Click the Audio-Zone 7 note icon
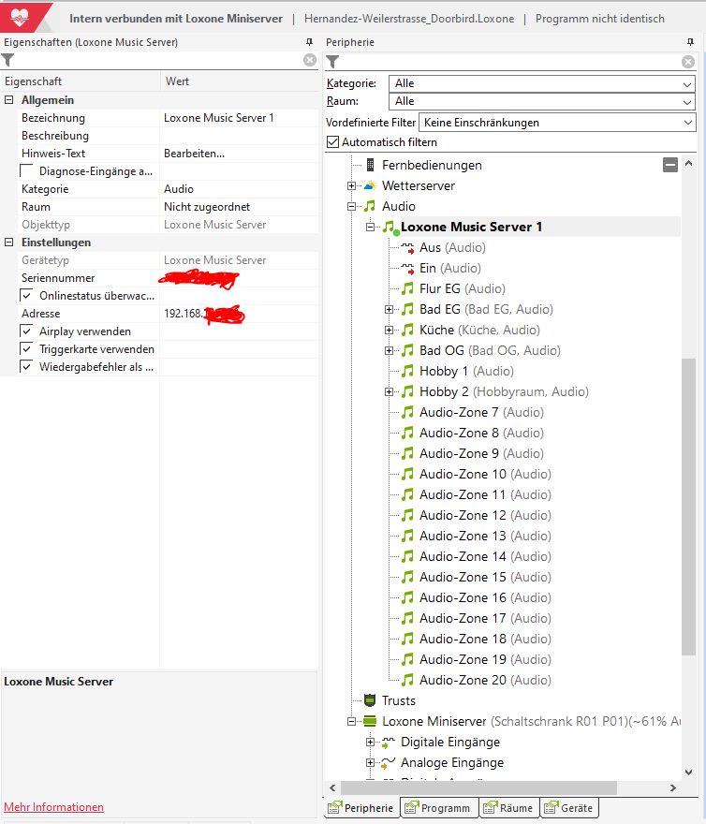This screenshot has width=706, height=824. [407, 412]
